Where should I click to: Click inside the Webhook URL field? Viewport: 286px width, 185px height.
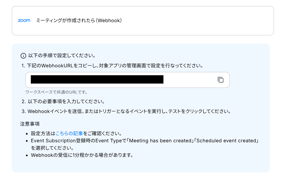128,80
